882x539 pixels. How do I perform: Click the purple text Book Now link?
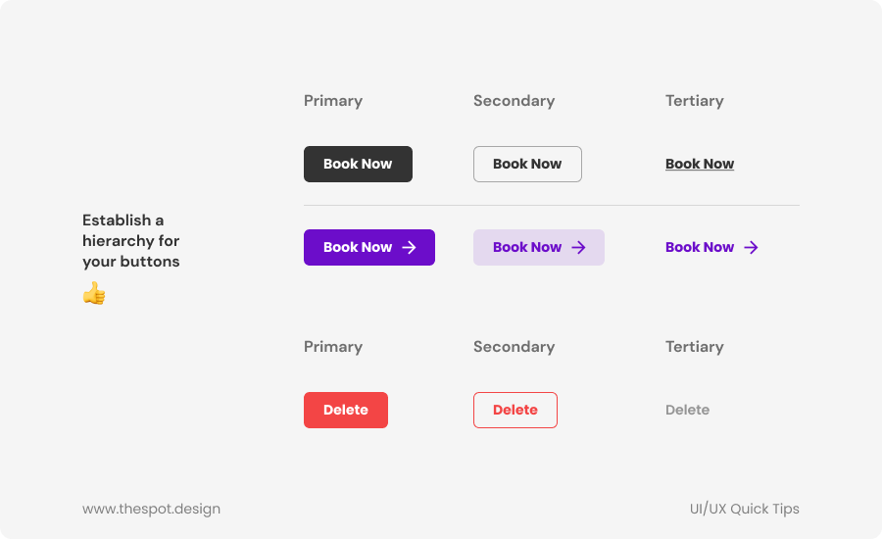[700, 248]
